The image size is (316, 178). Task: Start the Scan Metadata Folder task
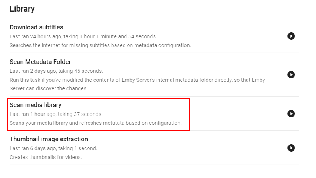[291, 75]
